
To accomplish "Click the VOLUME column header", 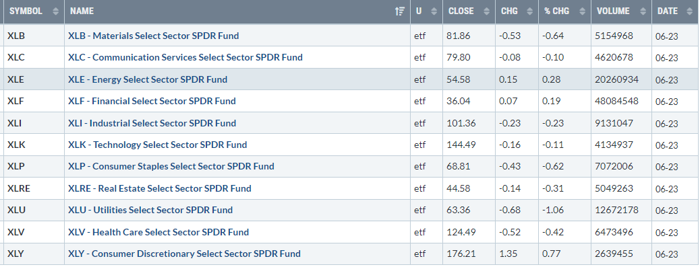I will [x=612, y=11].
